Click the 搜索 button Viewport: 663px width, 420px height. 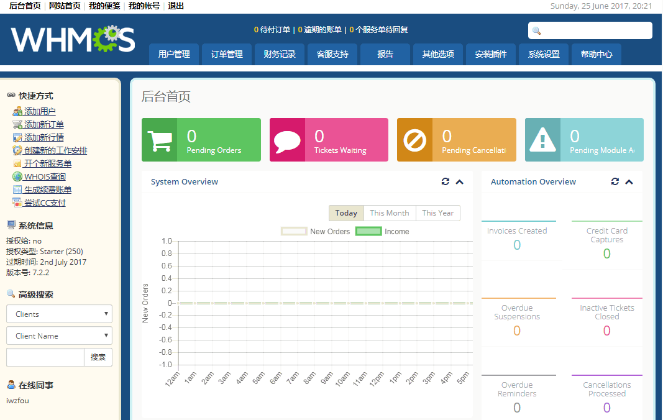pyautogui.click(x=98, y=357)
